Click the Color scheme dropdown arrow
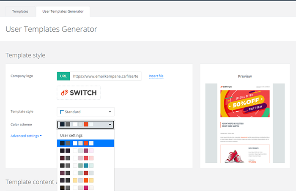Viewport: 296px width, 191px height. 110,125
